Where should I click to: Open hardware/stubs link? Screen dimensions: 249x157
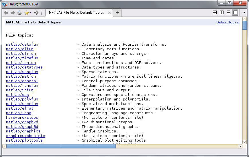tap(22, 118)
